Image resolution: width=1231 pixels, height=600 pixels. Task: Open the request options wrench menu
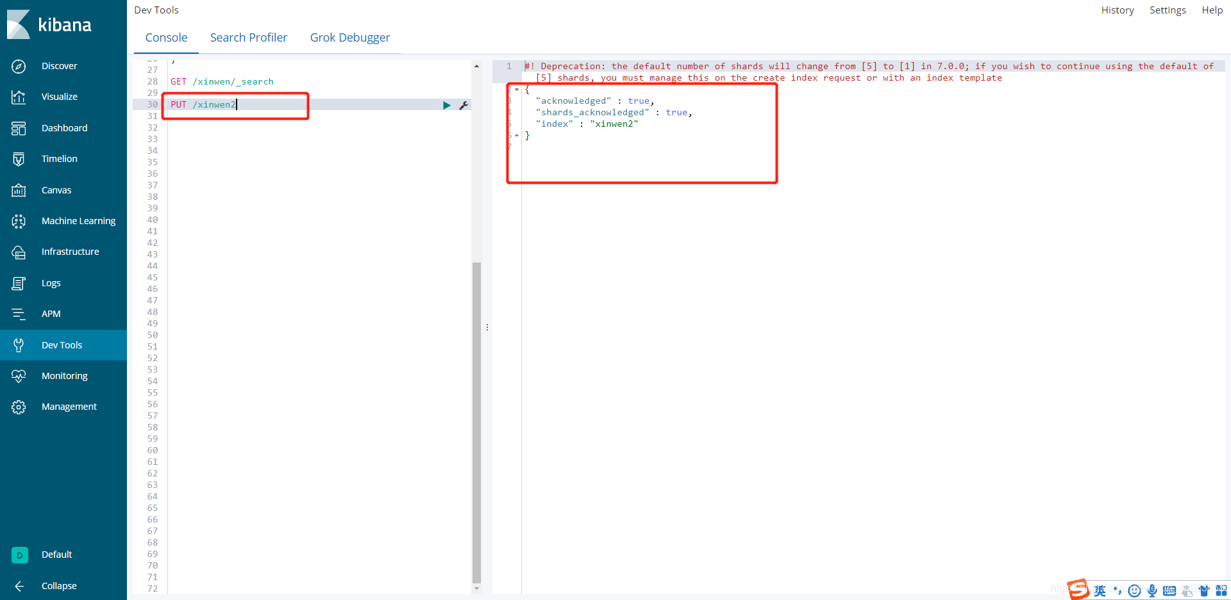point(464,105)
